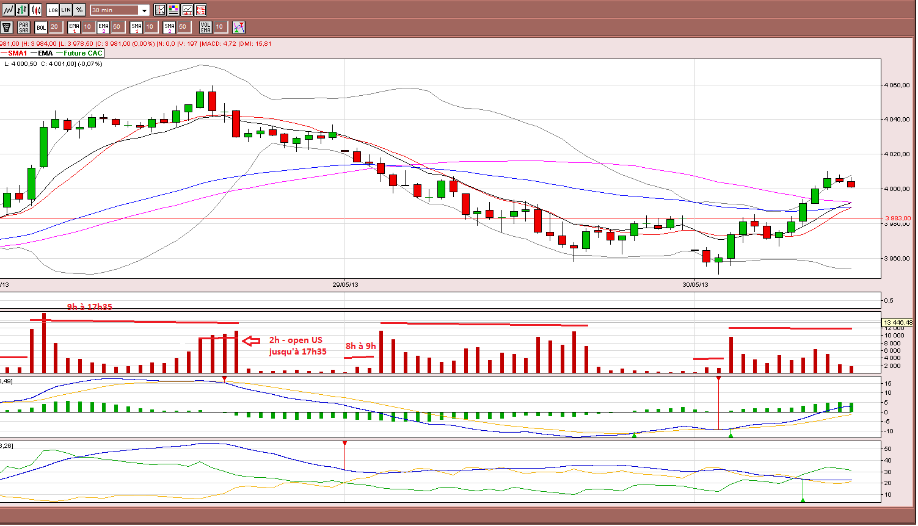Click the 4 060,00 price axis label
Image resolution: width=918 pixels, height=526 pixels.
(x=898, y=85)
